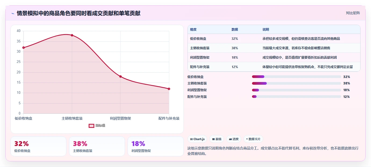
Task: Click the icon left of the header title
Action: 13,13
